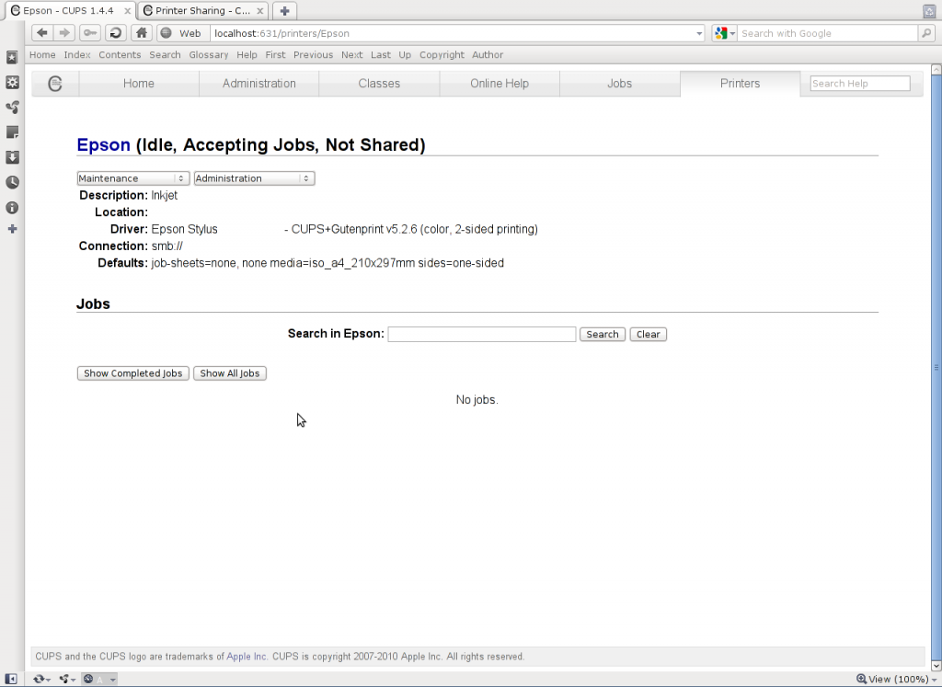
Task: Close the Epson - CUPS 1.4.4 tab
Action: click(x=127, y=11)
